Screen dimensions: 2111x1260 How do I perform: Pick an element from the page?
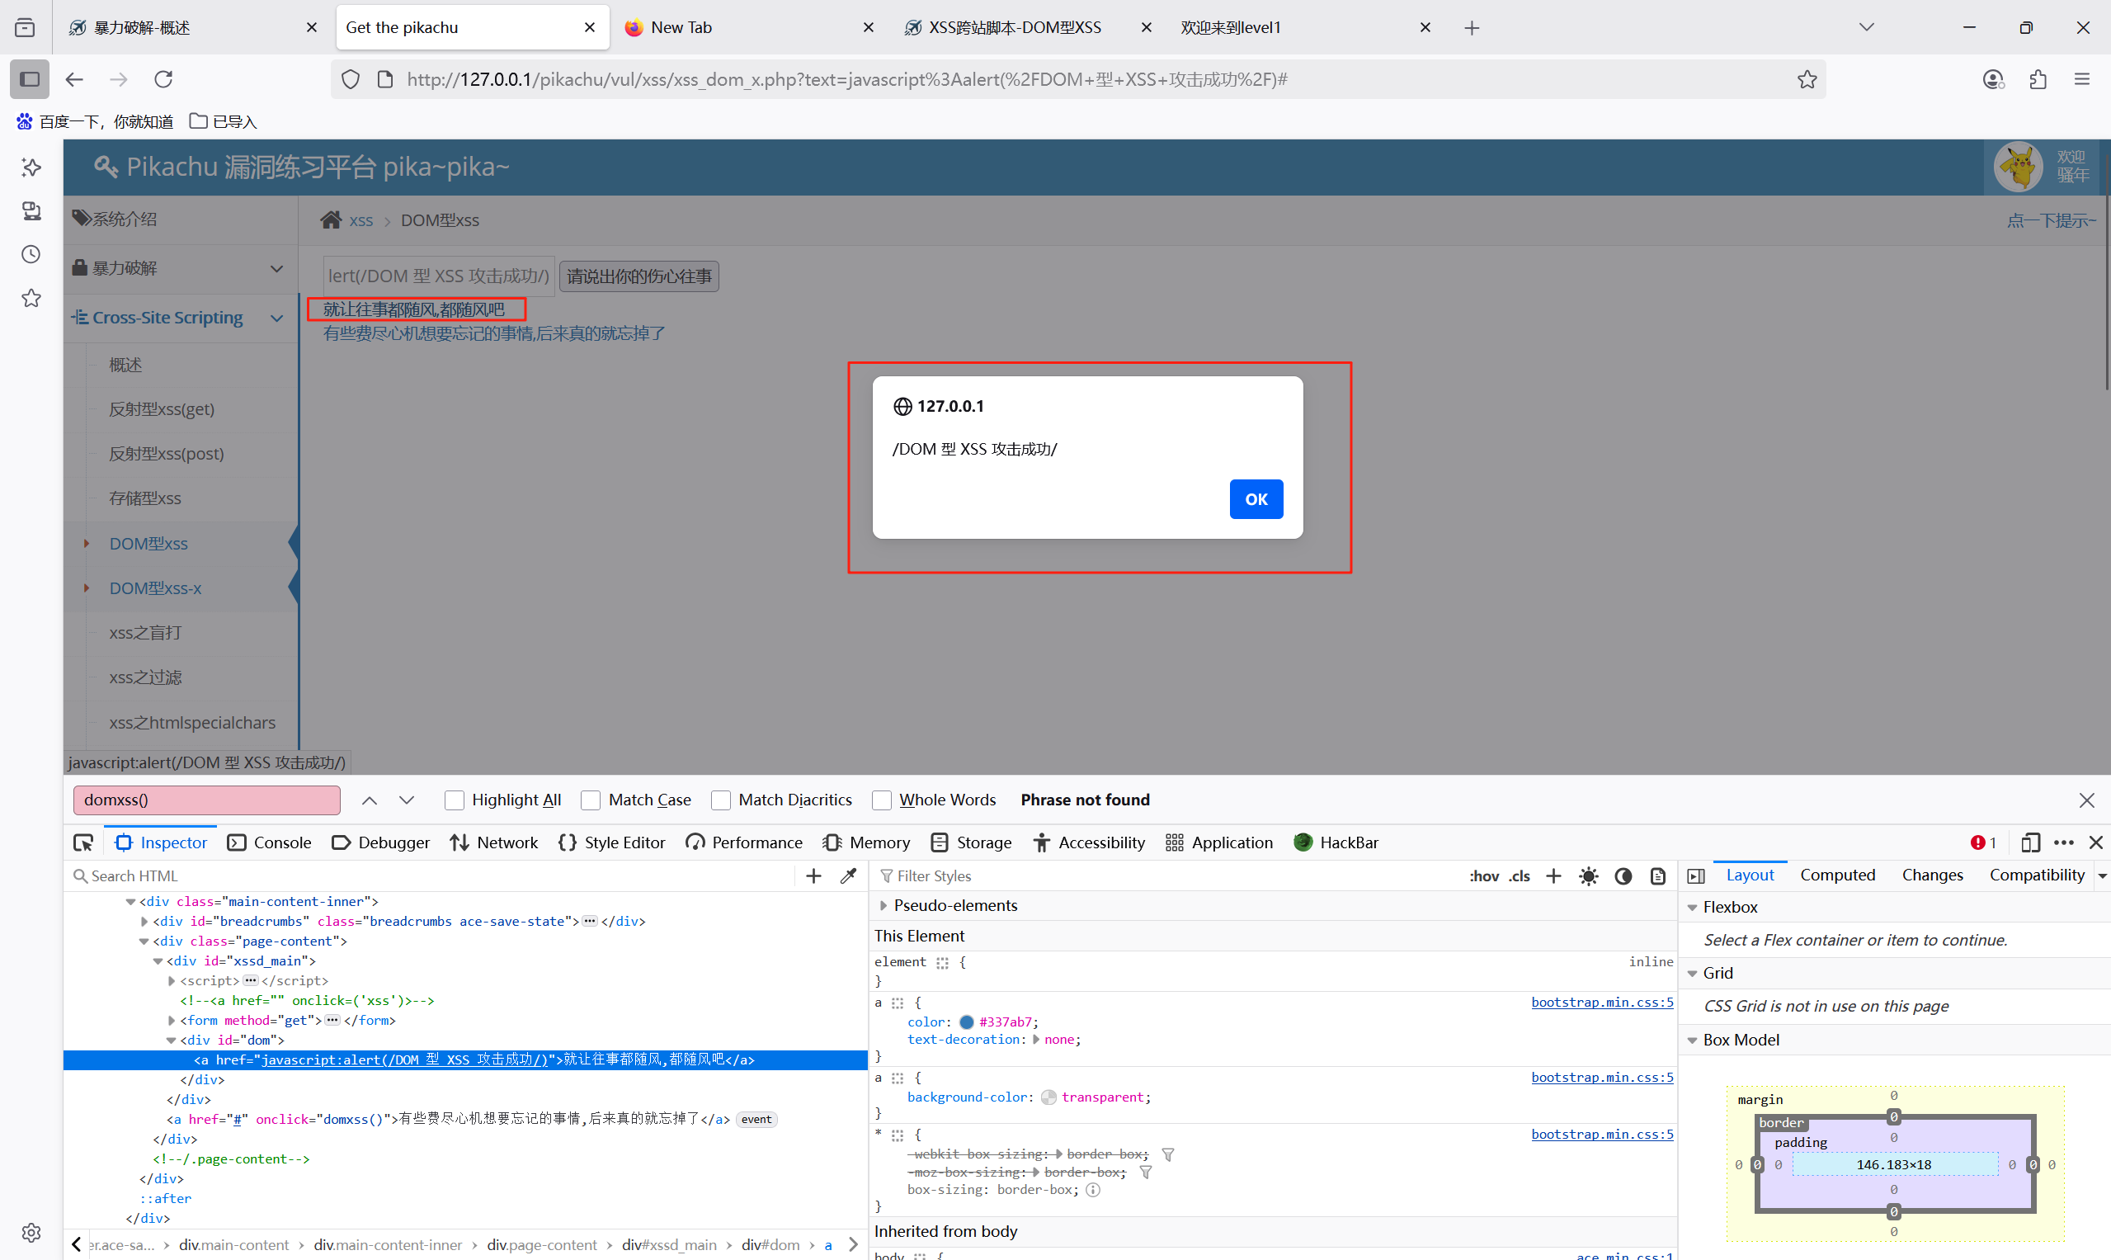pyautogui.click(x=83, y=842)
